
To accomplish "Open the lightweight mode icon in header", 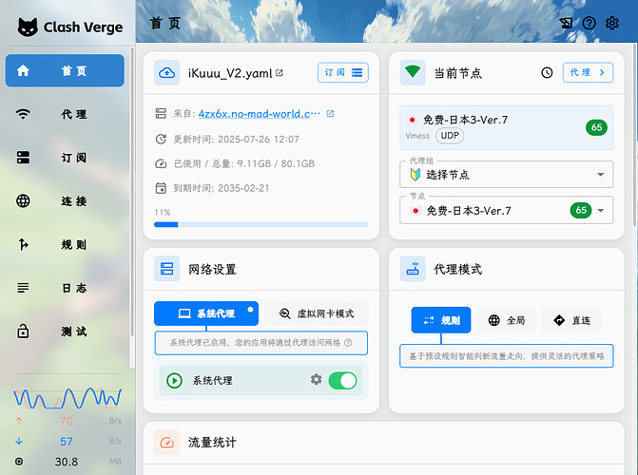I will point(566,23).
